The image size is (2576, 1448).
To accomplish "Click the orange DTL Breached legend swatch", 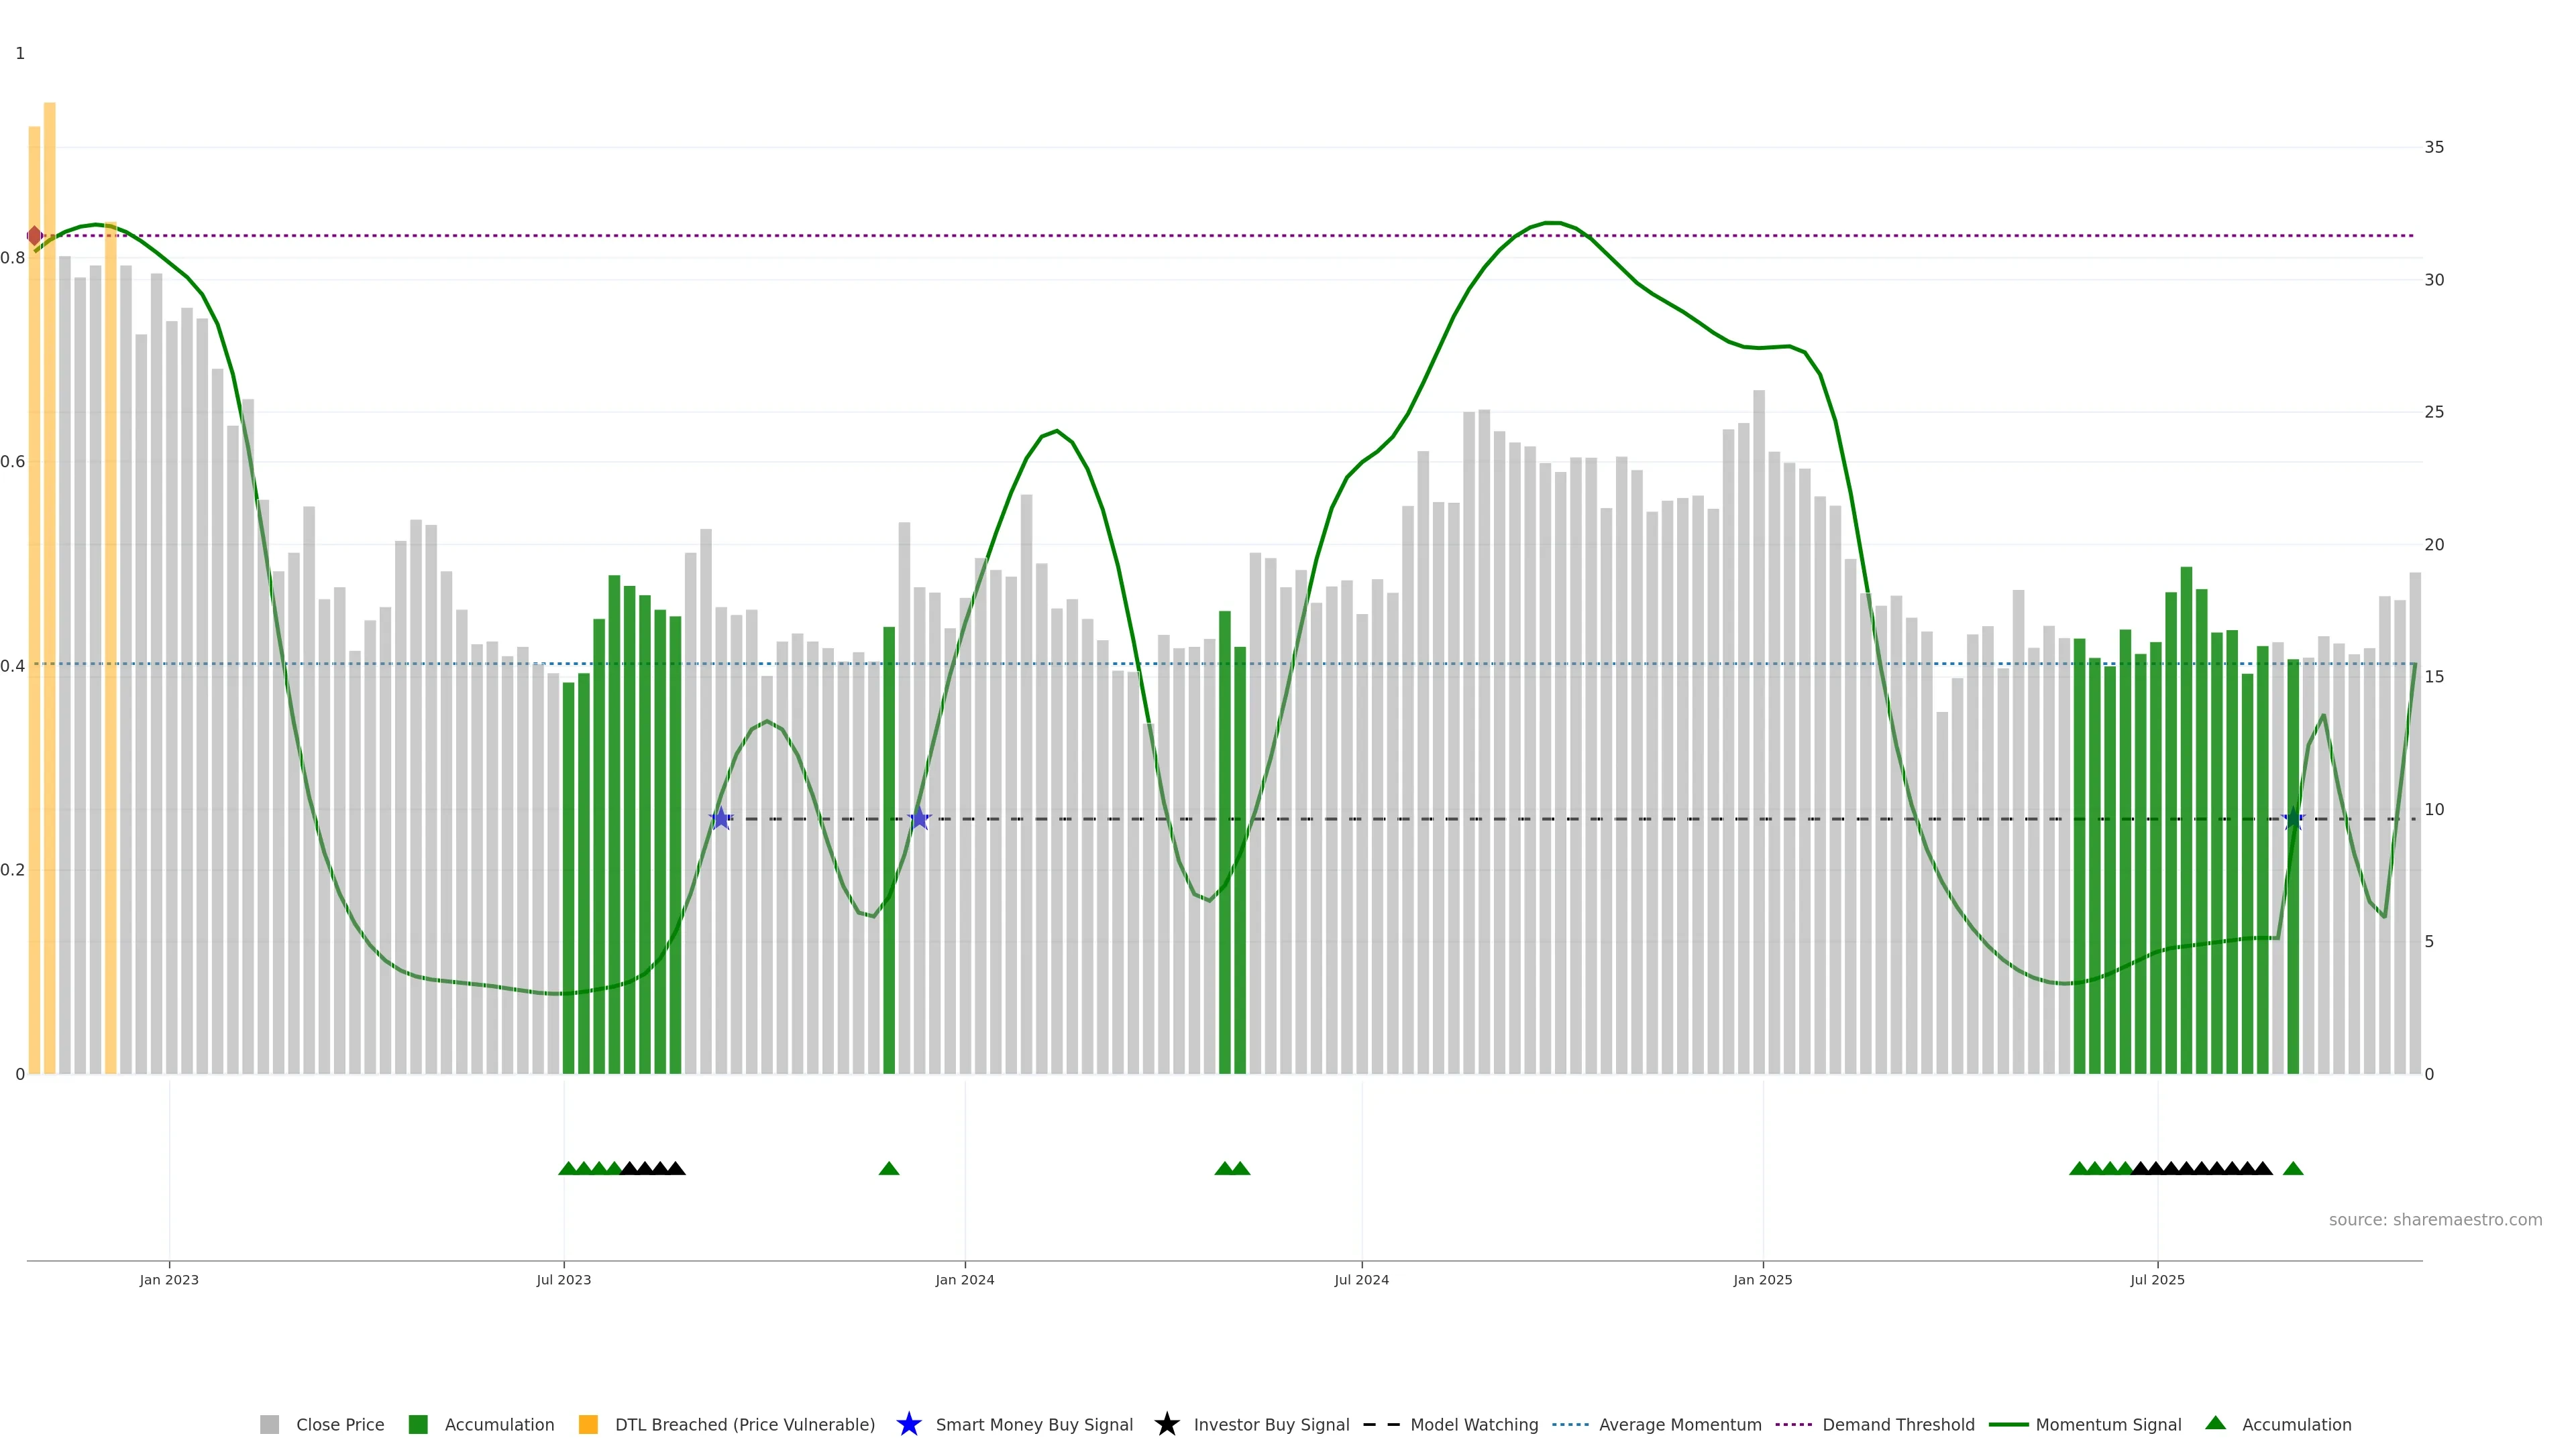I will pyautogui.click(x=588, y=1425).
